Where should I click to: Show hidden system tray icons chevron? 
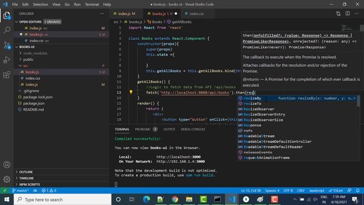pyautogui.click(x=295, y=199)
